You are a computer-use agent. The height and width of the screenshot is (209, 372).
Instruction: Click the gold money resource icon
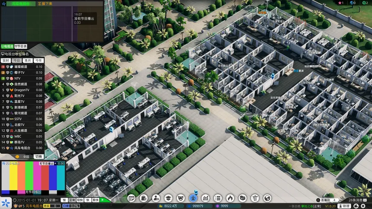coord(160,206)
